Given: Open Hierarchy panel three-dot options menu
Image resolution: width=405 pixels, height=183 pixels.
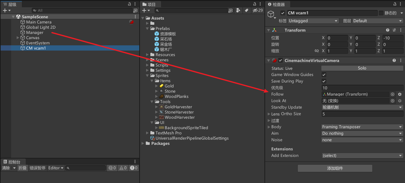Looking at the screenshot, I should coord(136,4).
